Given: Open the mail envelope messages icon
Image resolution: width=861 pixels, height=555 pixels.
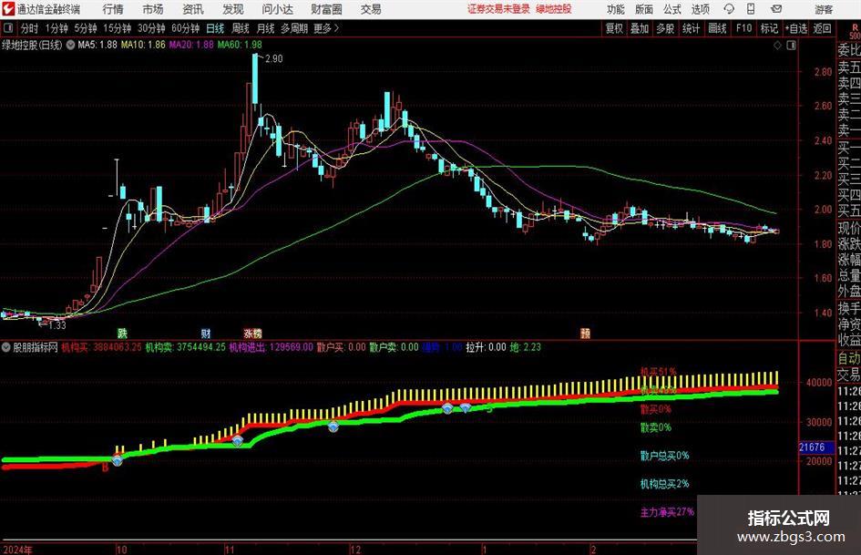Looking at the screenshot, I should tap(776, 9).
